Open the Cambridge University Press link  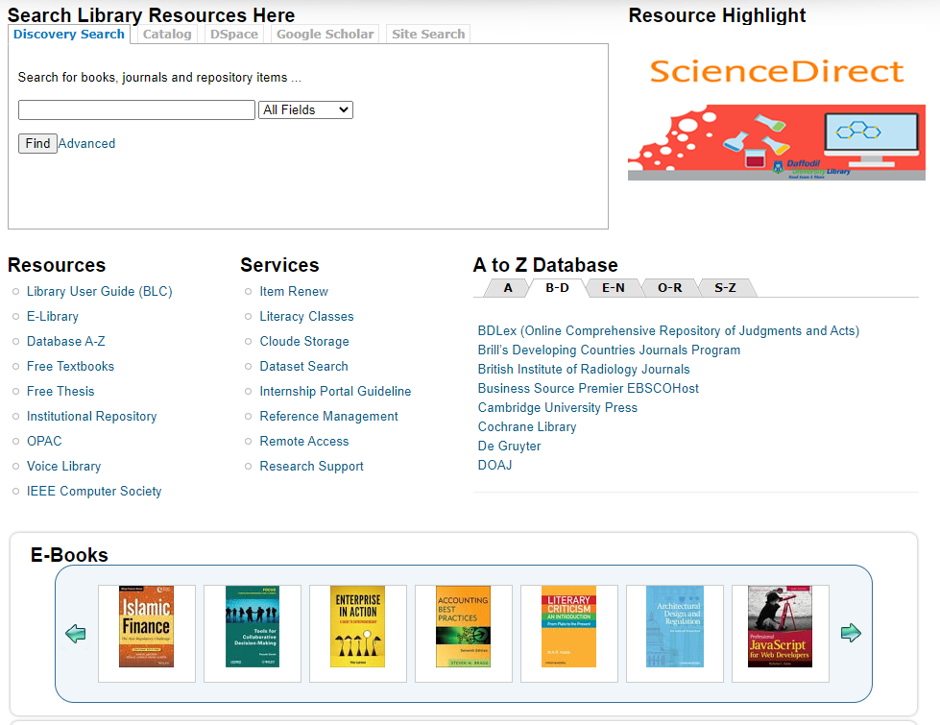coord(558,408)
